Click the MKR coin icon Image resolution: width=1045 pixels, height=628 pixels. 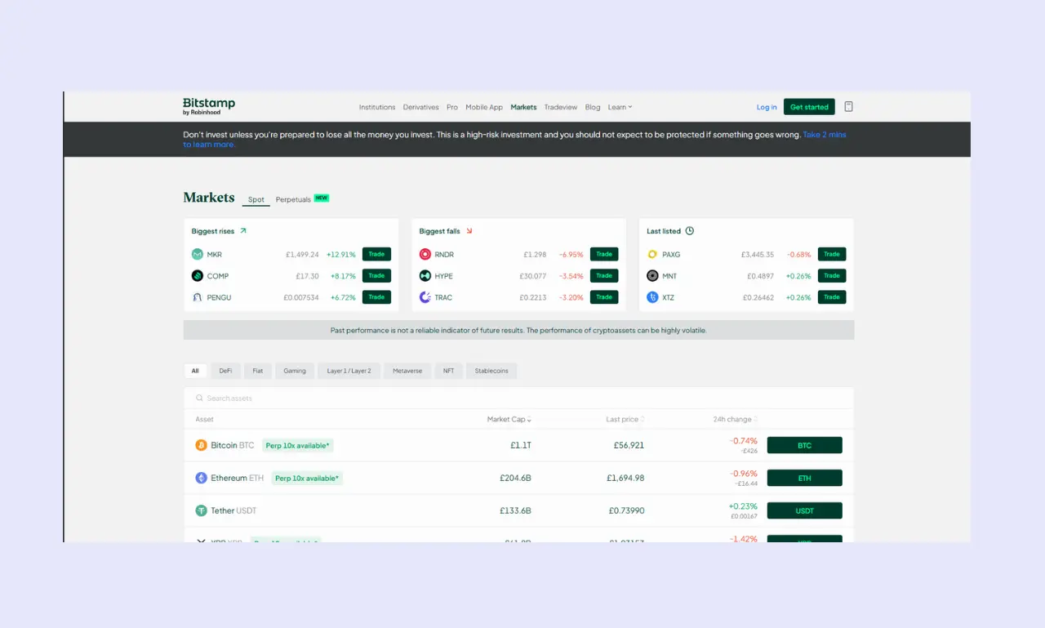coord(197,255)
